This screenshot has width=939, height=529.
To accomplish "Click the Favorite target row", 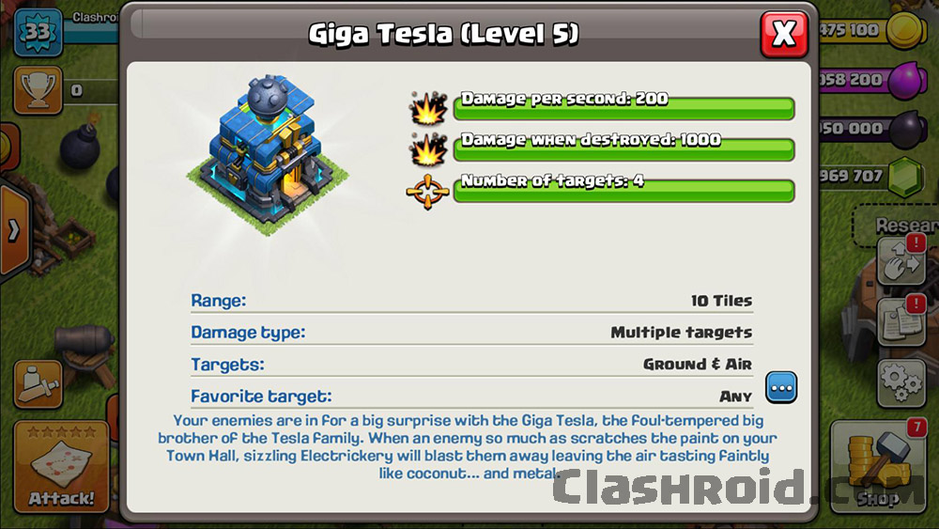I will [x=471, y=396].
